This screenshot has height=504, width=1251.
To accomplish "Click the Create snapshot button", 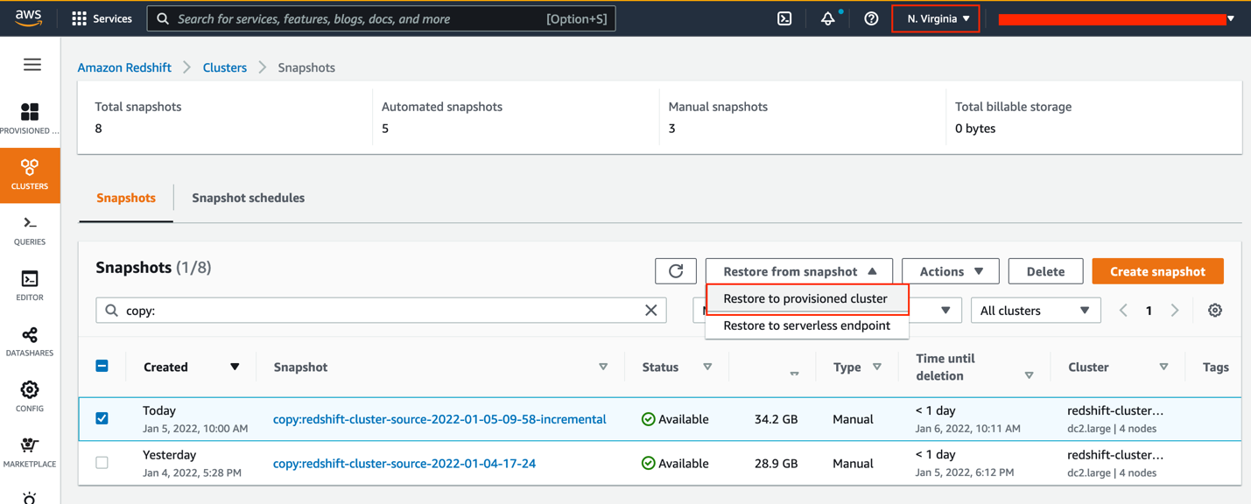I will (x=1157, y=271).
